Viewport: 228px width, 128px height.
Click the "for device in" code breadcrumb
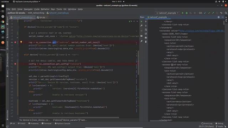point(35,120)
